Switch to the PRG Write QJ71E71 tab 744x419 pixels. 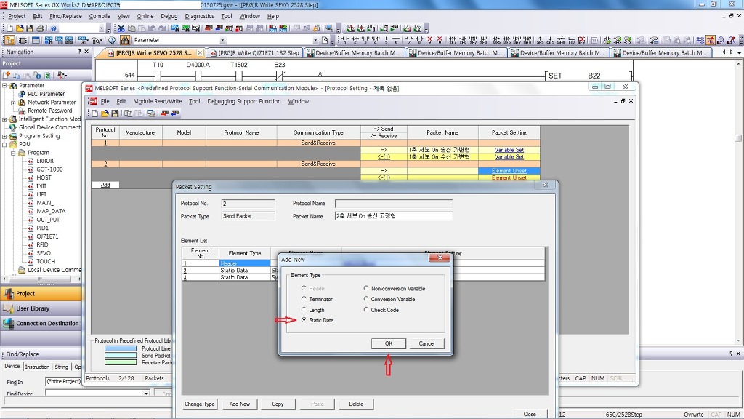click(258, 53)
